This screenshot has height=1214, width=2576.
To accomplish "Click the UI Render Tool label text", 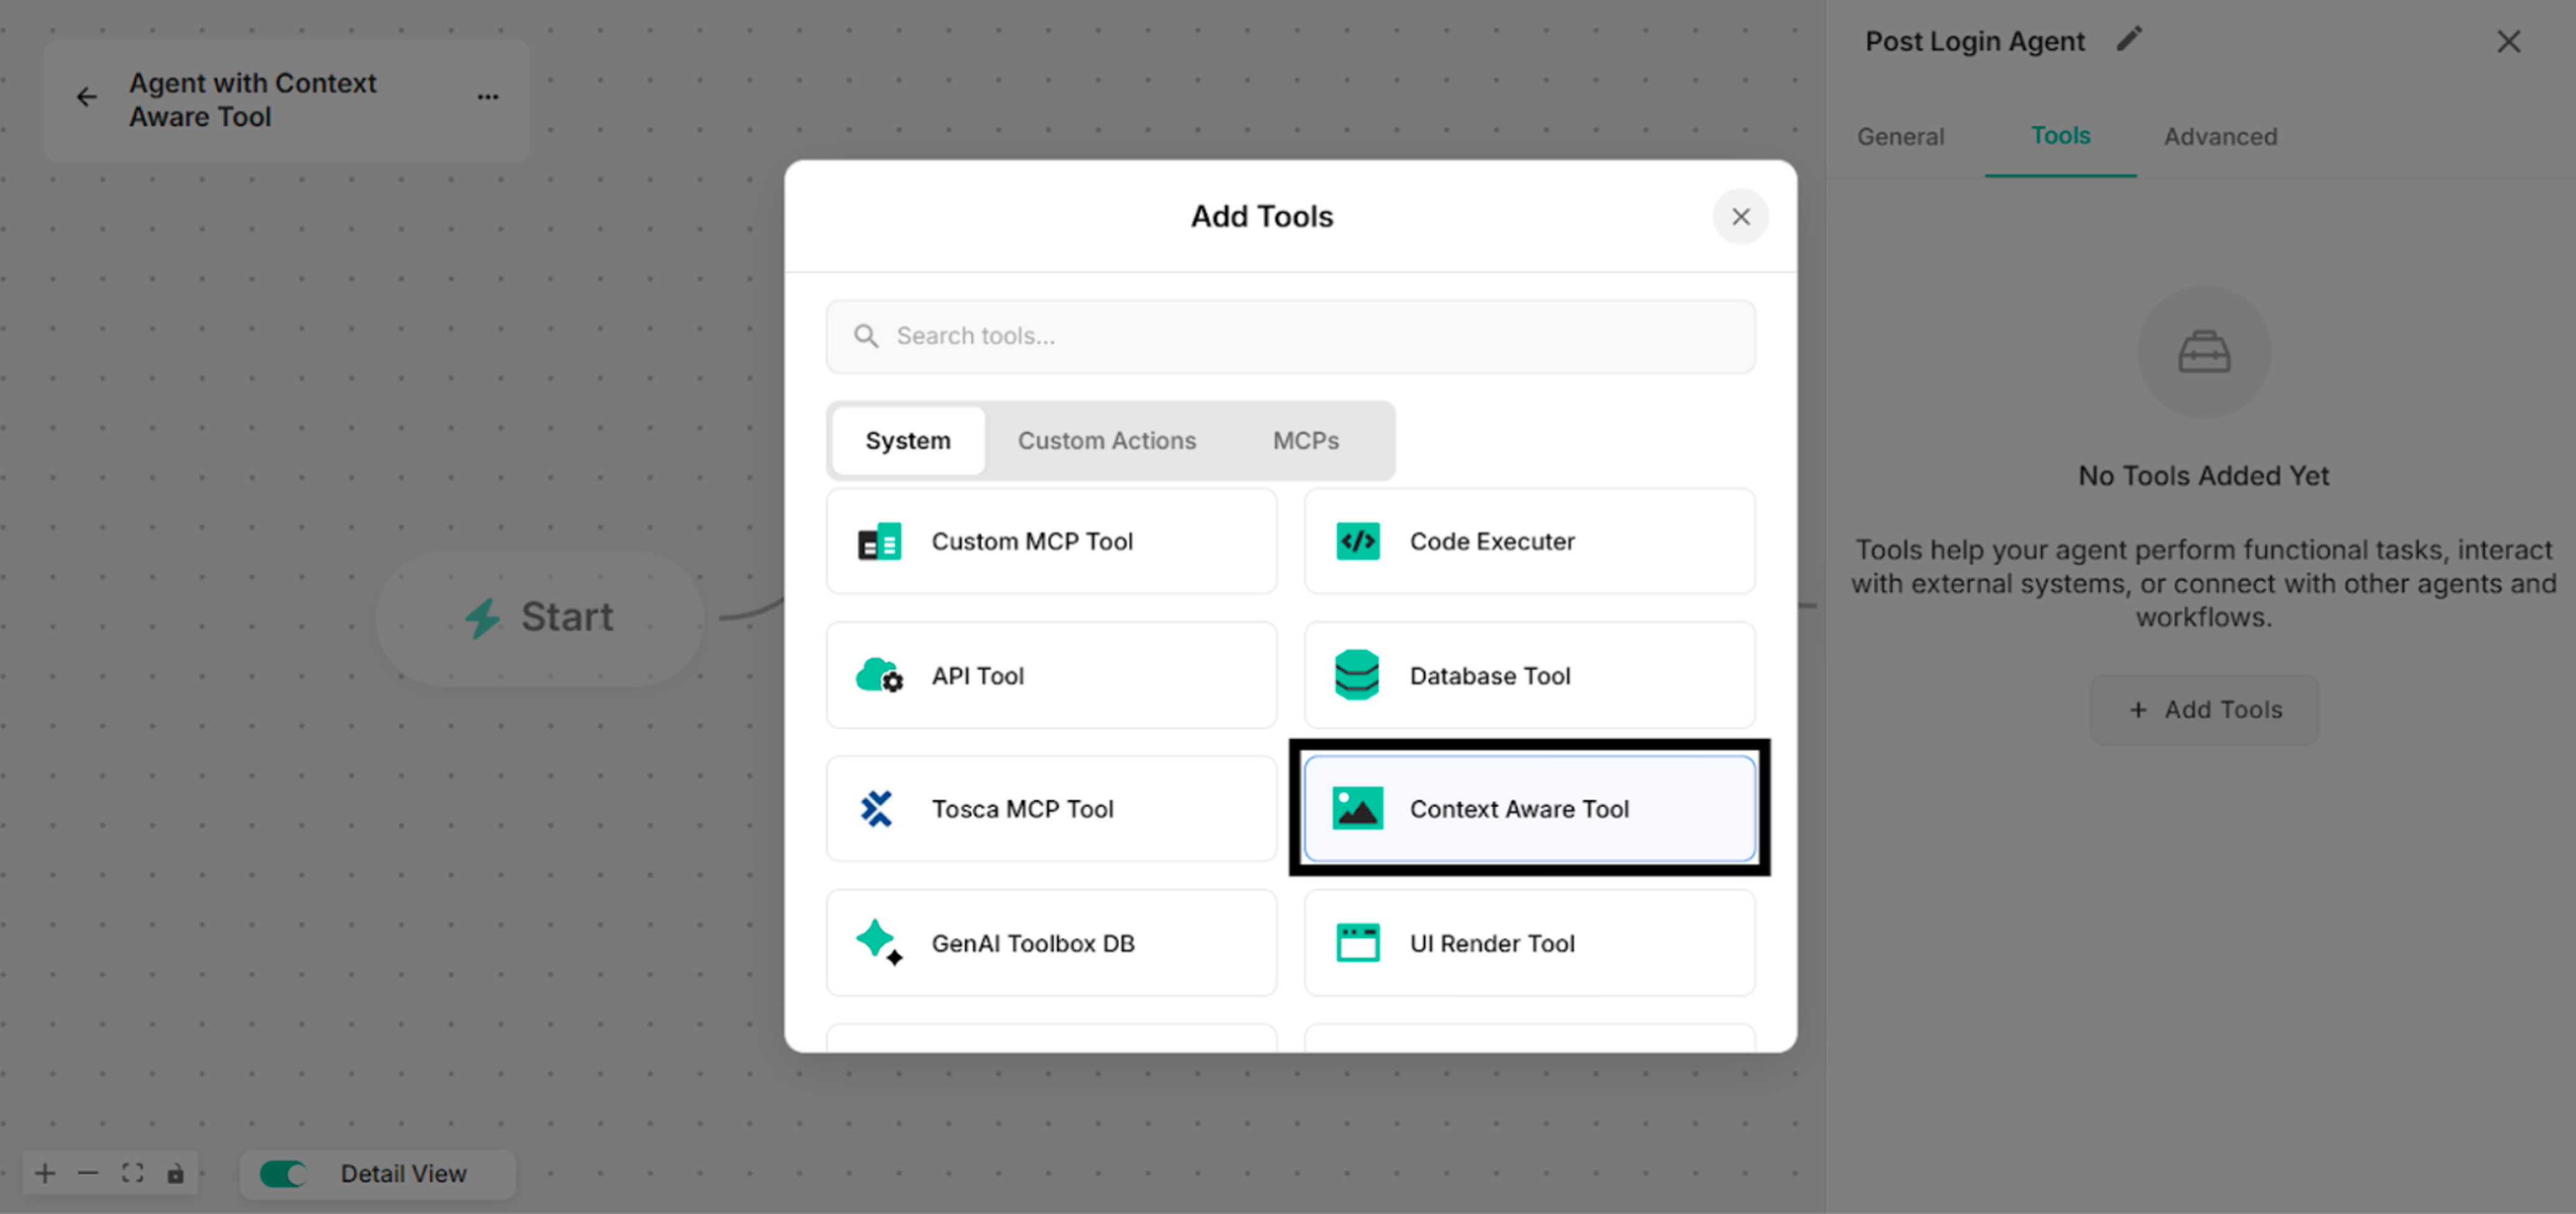I will tap(1492, 943).
